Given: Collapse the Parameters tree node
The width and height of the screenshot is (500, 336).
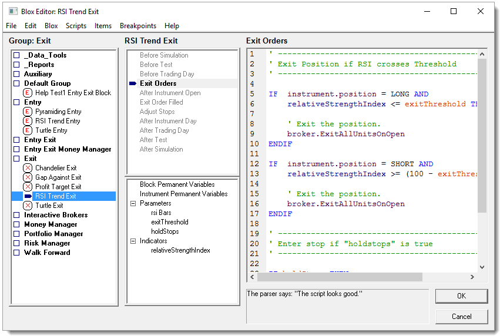Looking at the screenshot, I should (133, 203).
